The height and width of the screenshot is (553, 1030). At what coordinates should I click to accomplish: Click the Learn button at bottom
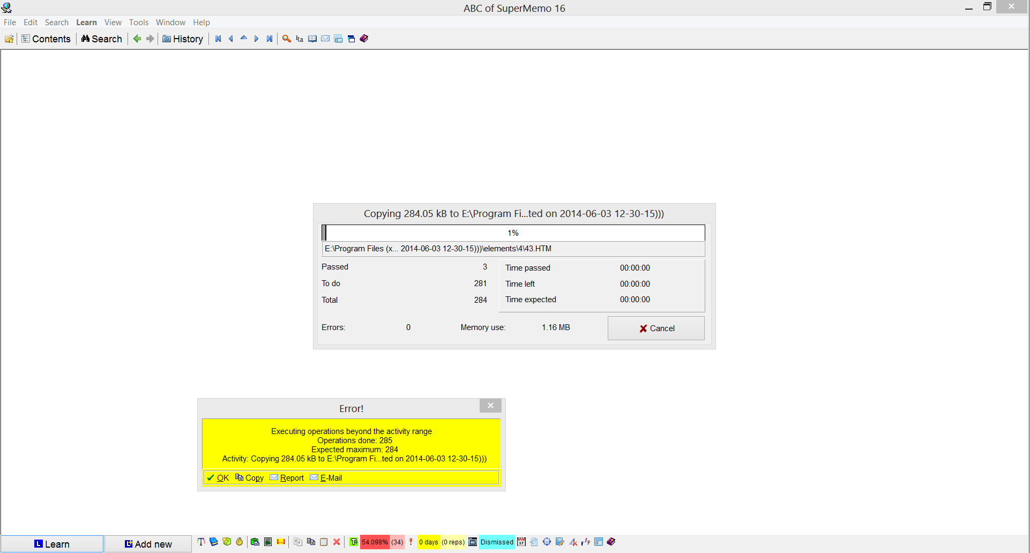click(52, 544)
